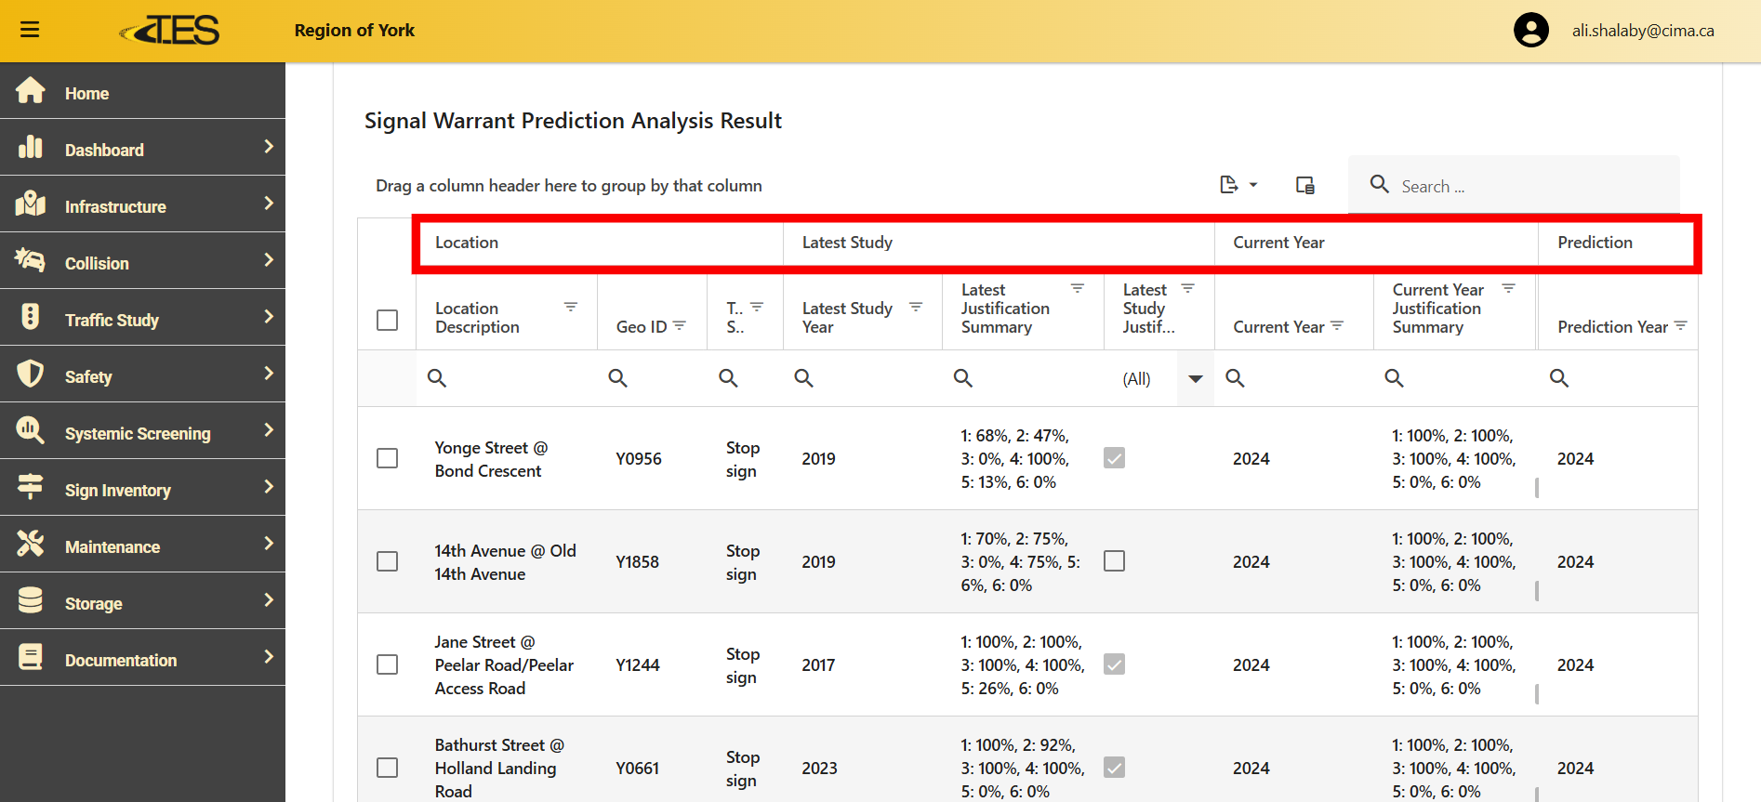1761x802 pixels.
Task: Click the Prediction Year filter icon
Action: click(x=1680, y=325)
